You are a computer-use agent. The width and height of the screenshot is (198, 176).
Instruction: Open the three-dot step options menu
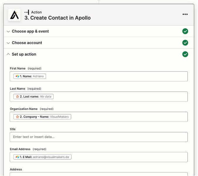pyautogui.click(x=185, y=14)
